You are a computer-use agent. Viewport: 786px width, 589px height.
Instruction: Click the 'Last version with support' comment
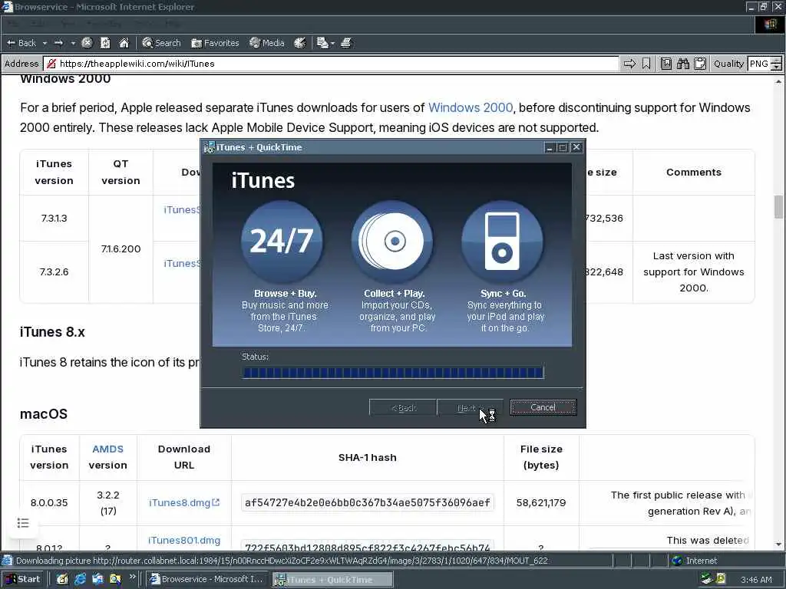pos(694,272)
